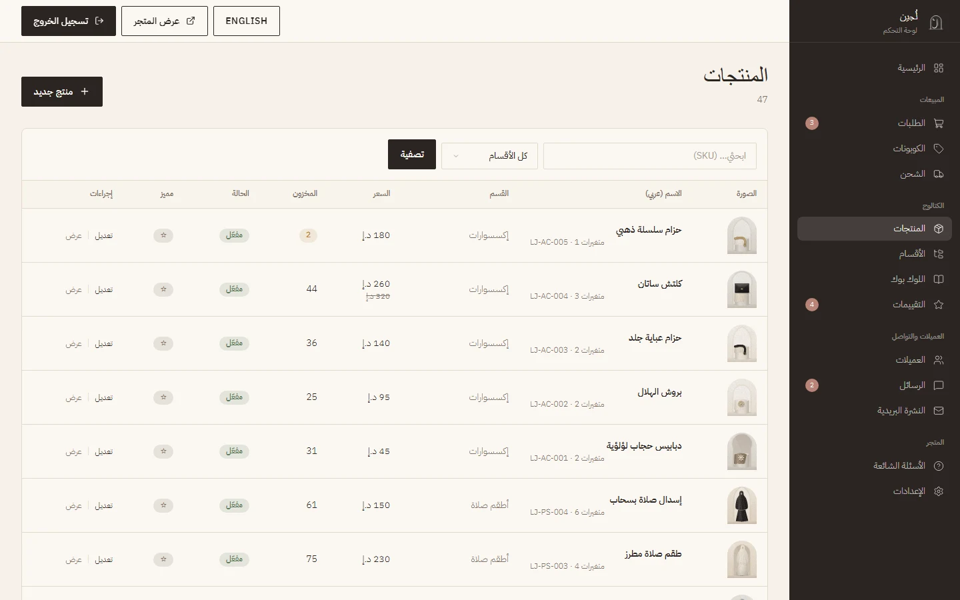Click the gear icon for الإعدادات
The image size is (960, 600).
pos(939,491)
